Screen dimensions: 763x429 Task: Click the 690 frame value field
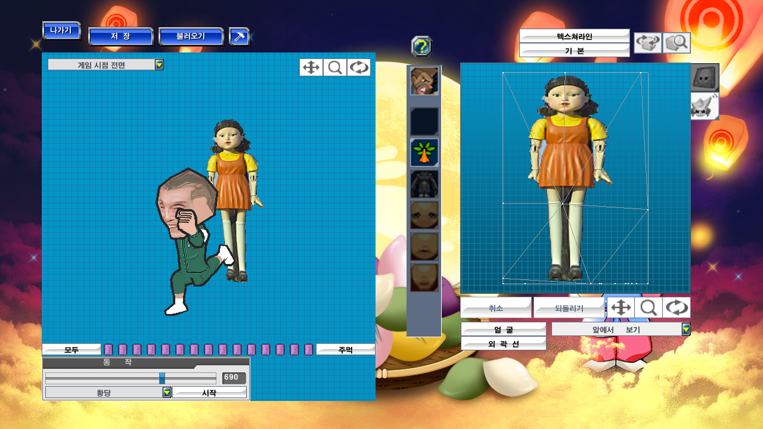tap(234, 378)
